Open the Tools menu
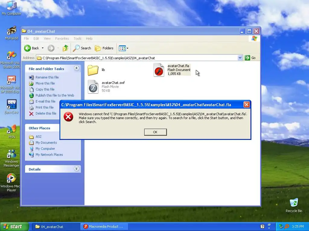 coord(78,38)
